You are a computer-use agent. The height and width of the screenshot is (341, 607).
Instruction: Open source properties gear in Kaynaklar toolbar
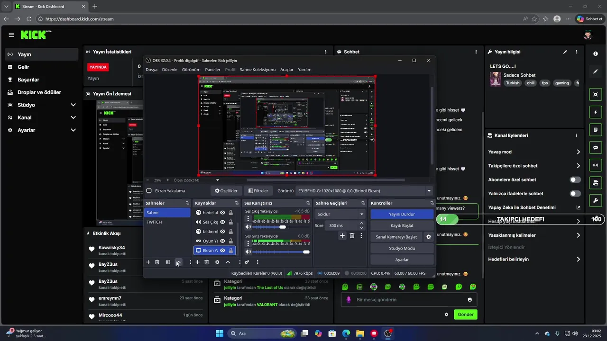click(x=217, y=262)
